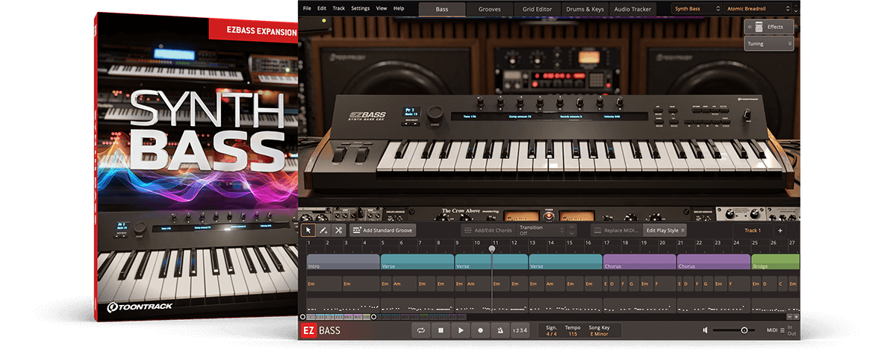
Task: Click the Replace MIDI button
Action: pos(617,230)
